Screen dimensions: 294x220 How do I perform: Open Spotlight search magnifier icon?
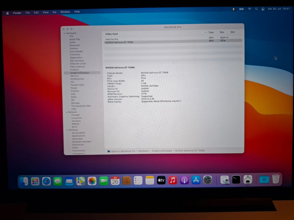point(256,9)
